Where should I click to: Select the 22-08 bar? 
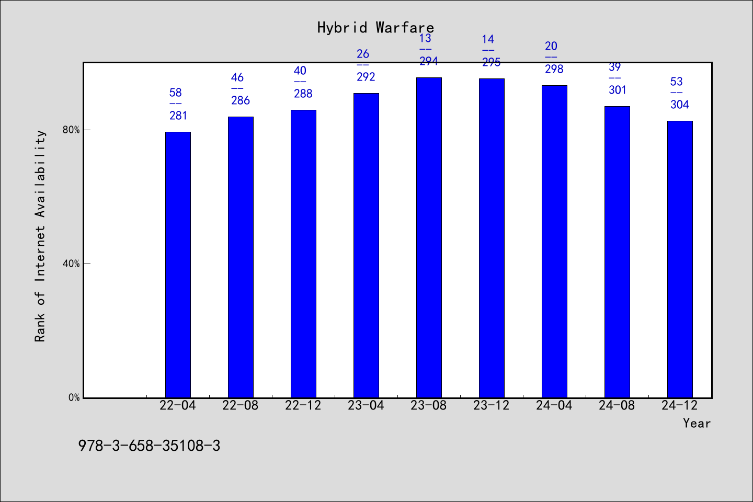tap(241, 257)
